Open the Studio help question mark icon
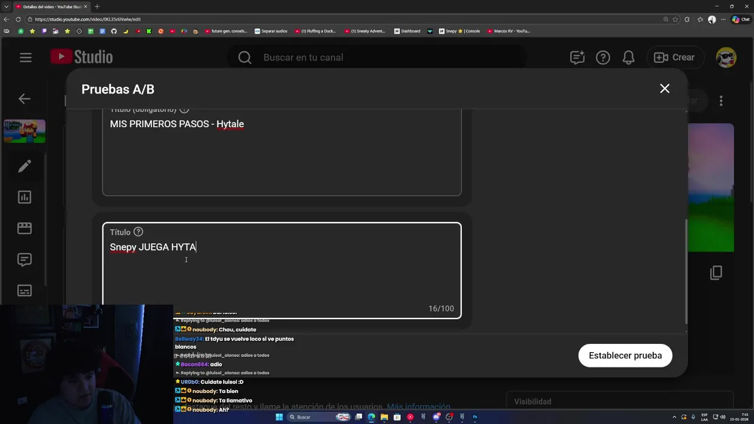Image resolution: width=754 pixels, height=424 pixels. coord(603,57)
